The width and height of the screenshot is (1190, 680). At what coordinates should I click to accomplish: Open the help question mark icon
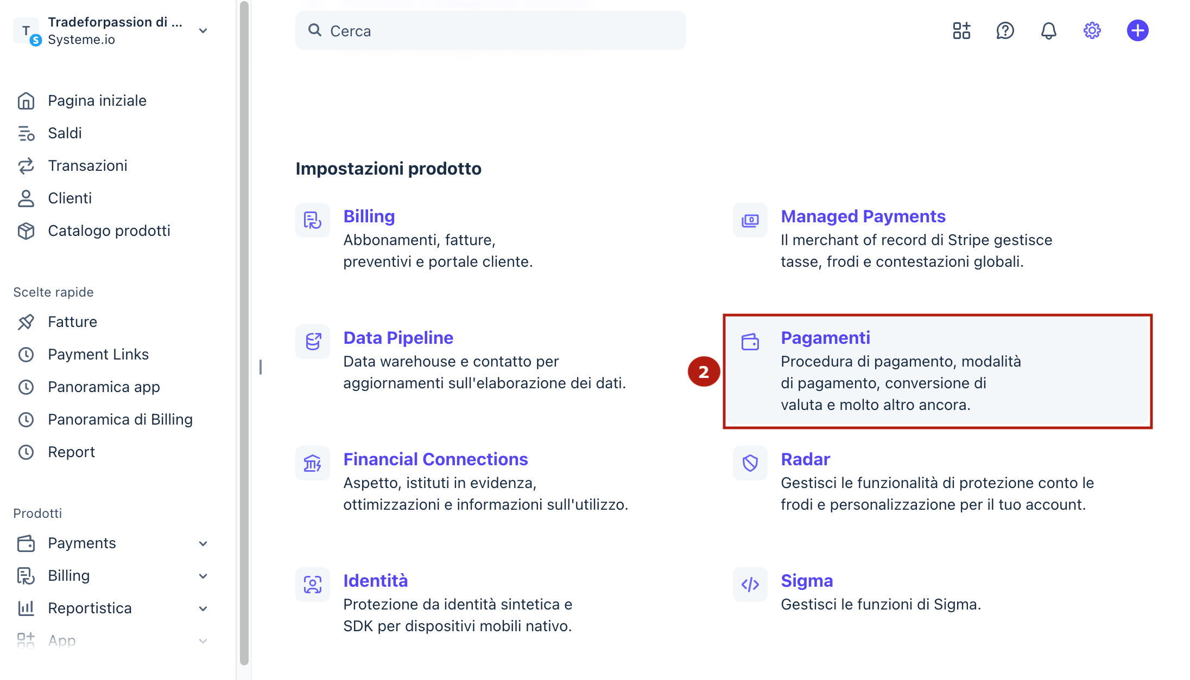point(1005,30)
